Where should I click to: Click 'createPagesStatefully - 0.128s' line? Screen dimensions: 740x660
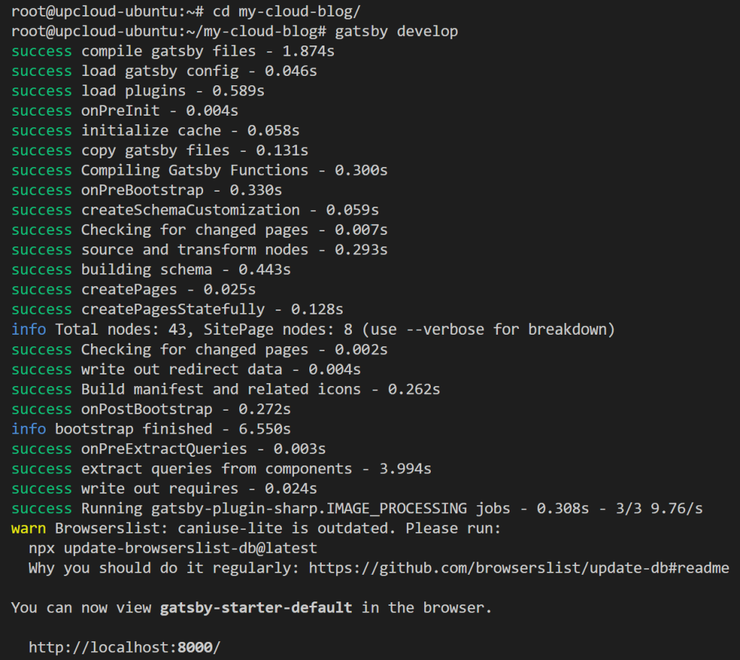177,309
